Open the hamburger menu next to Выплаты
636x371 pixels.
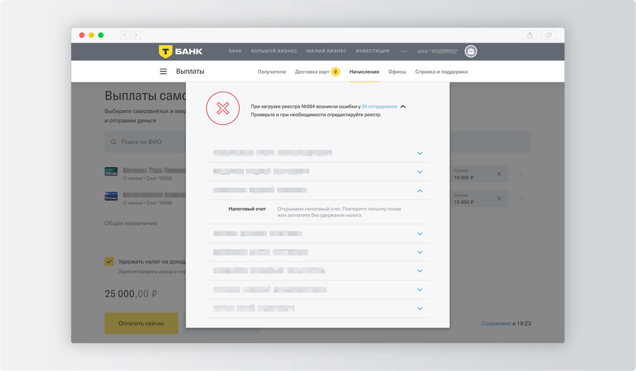(163, 72)
